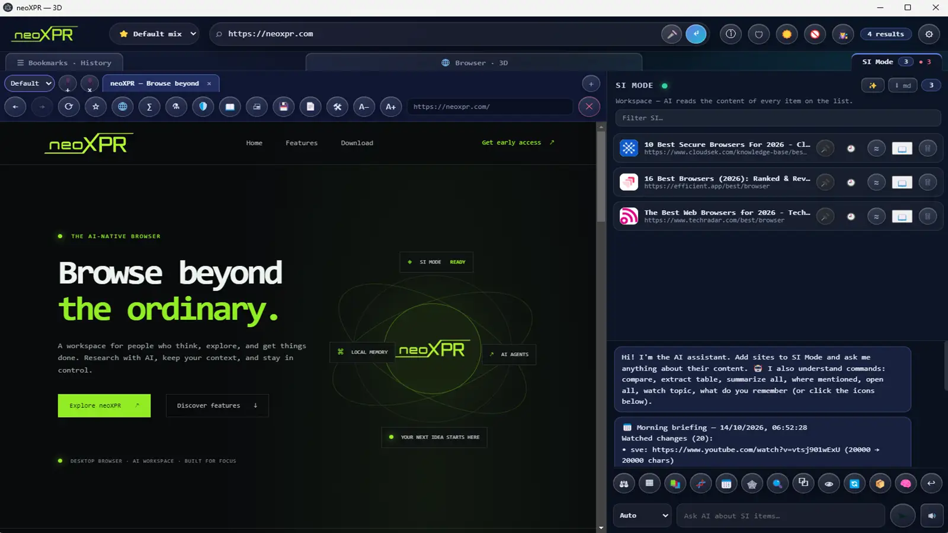Click the Explore neoXPR green button

pyautogui.click(x=104, y=406)
